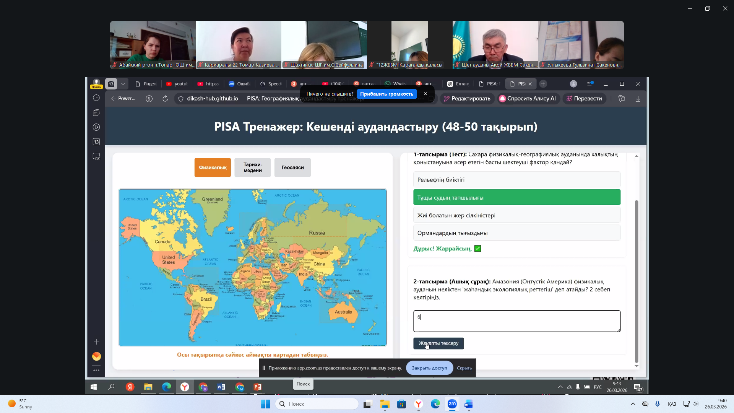This screenshot has width=734, height=413.
Task: Expand hidden icons in the system tray
Action: (633, 403)
